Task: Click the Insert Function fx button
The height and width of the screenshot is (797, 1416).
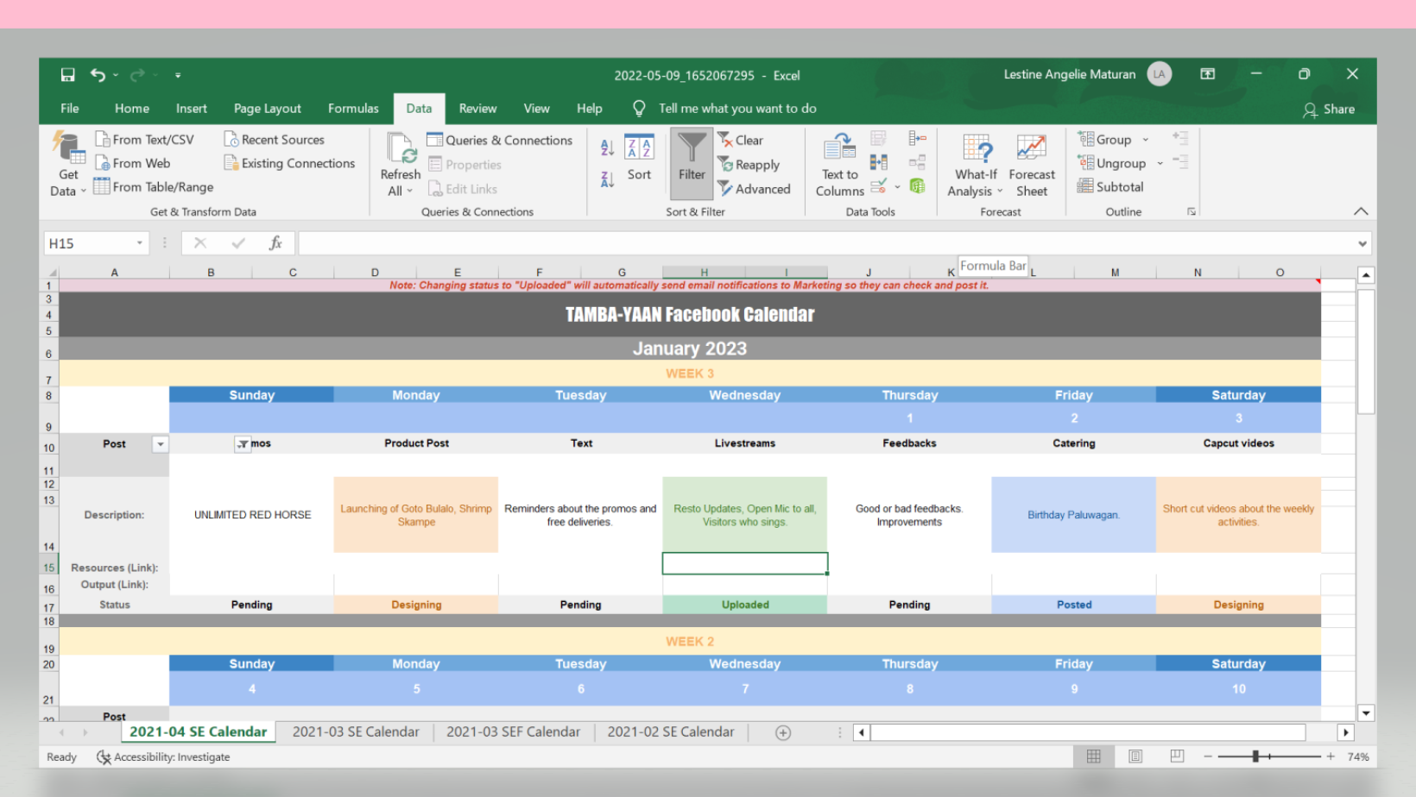Action: 275,243
